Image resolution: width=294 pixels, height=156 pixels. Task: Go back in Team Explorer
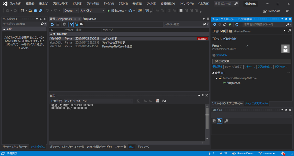click(214, 25)
